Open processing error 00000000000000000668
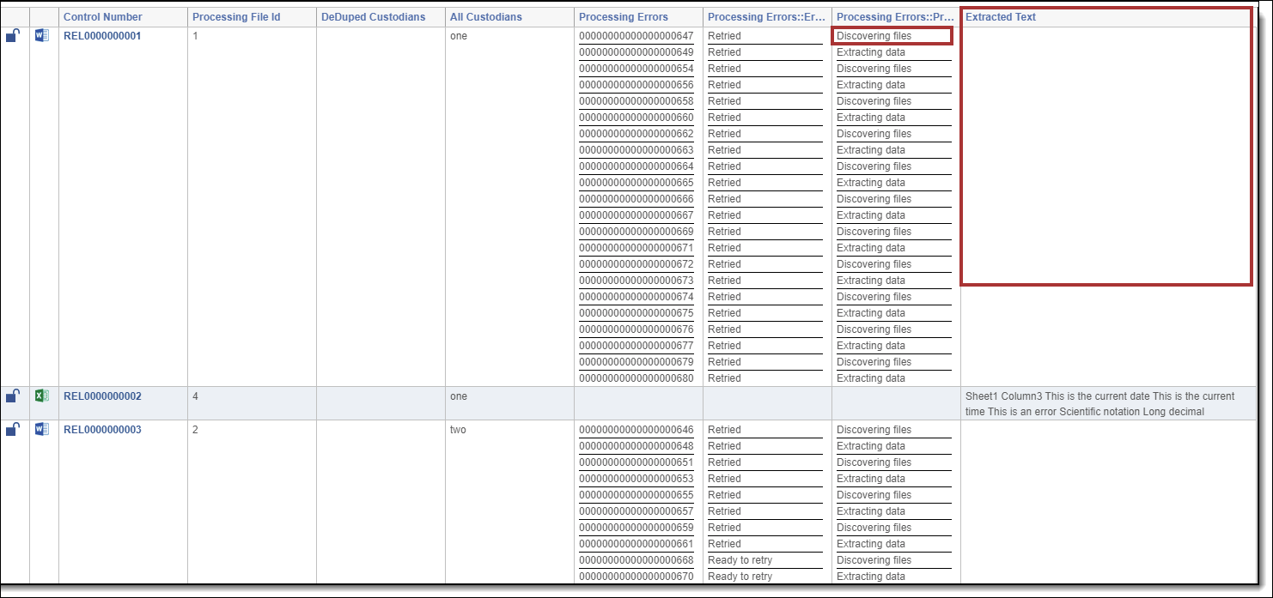Image resolution: width=1273 pixels, height=598 pixels. [636, 560]
